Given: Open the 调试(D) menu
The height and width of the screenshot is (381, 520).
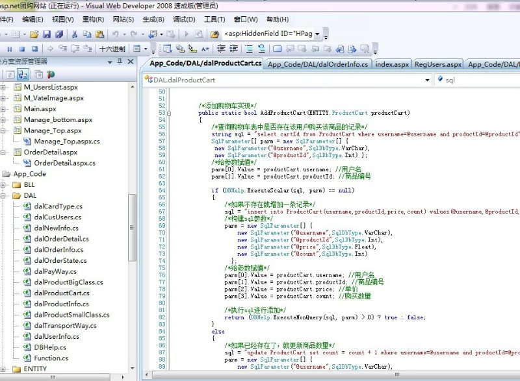Looking at the screenshot, I should pyautogui.click(x=184, y=19).
